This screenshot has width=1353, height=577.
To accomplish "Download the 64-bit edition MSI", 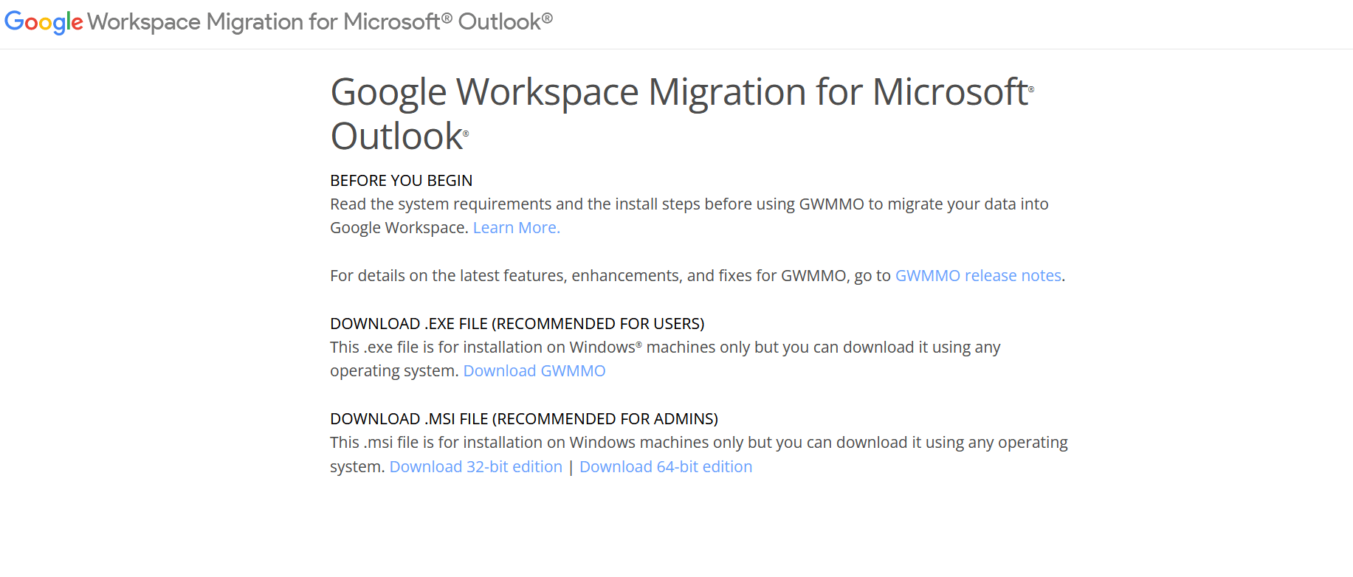I will coord(665,467).
